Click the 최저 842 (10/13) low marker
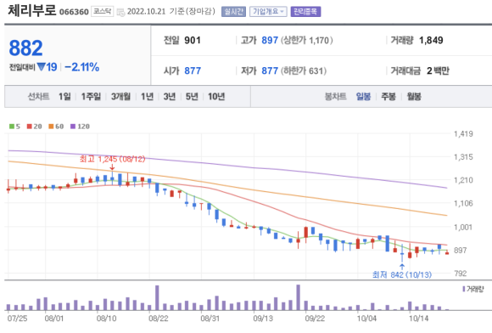Viewport: 492px width, 333px height. click(402, 274)
